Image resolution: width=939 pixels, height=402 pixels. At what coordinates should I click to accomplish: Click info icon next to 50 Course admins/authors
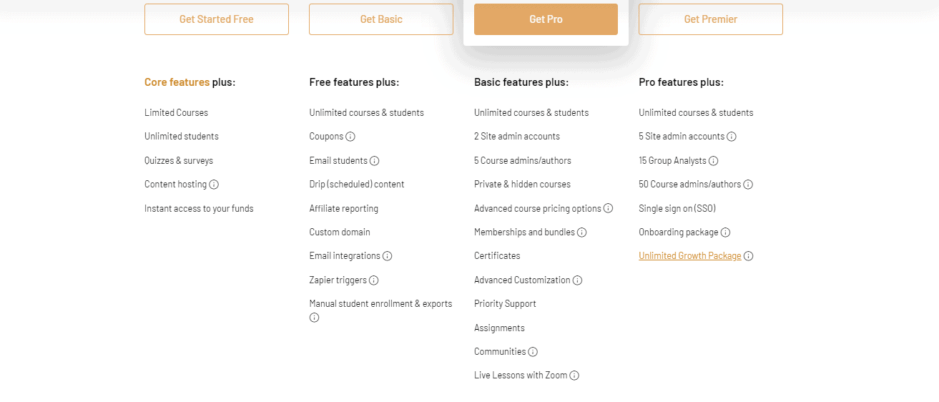coord(748,185)
